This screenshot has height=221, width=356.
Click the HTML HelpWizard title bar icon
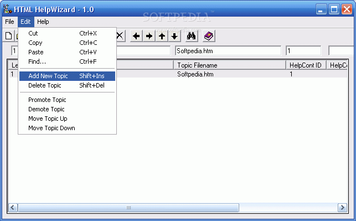(x=7, y=9)
